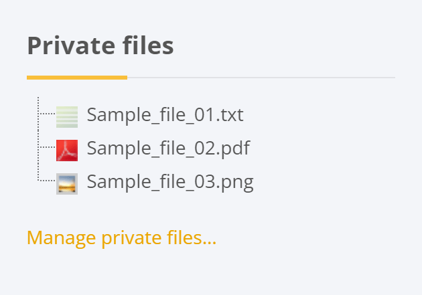Click the red PDF icon
This screenshot has height=295, width=422.
tap(67, 149)
